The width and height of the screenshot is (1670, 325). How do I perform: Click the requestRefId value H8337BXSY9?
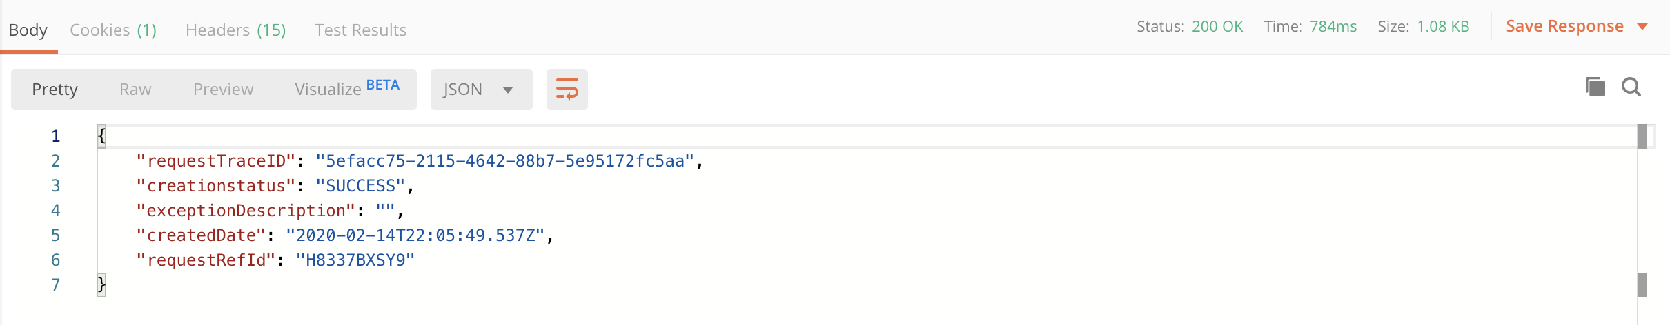(x=355, y=260)
